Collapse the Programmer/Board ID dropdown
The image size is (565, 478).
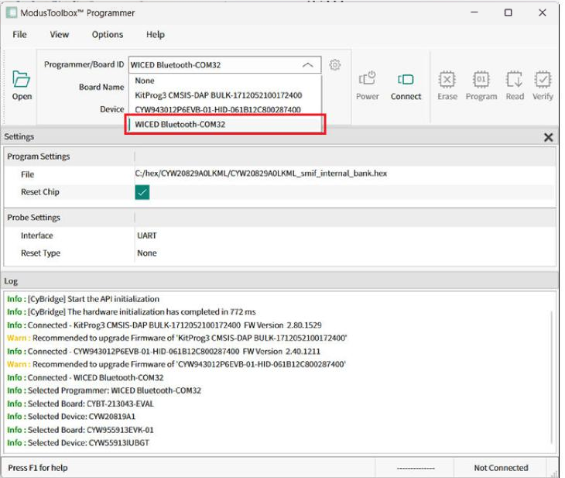[x=308, y=65]
